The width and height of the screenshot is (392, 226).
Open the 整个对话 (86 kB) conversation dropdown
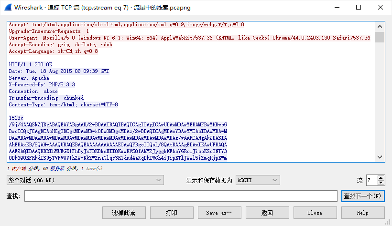(85, 180)
